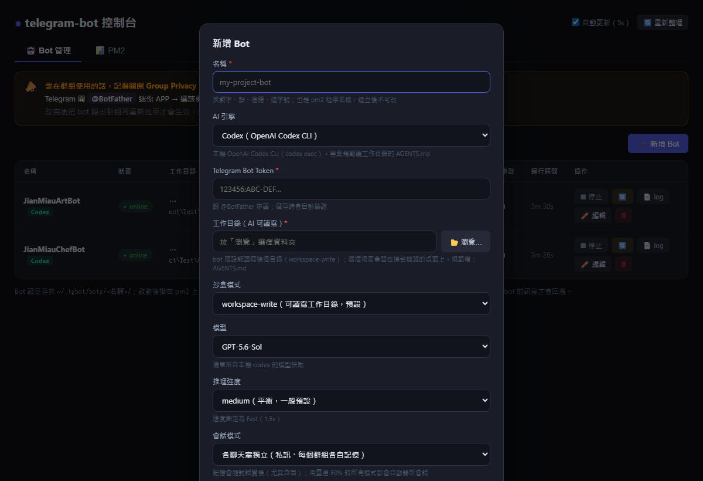
Task: Open the 模型 dropdown showing GPT-5.6-Sol
Action: (x=351, y=347)
